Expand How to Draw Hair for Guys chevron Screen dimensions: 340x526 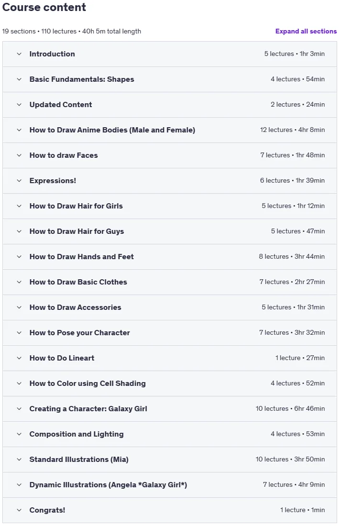pos(19,231)
